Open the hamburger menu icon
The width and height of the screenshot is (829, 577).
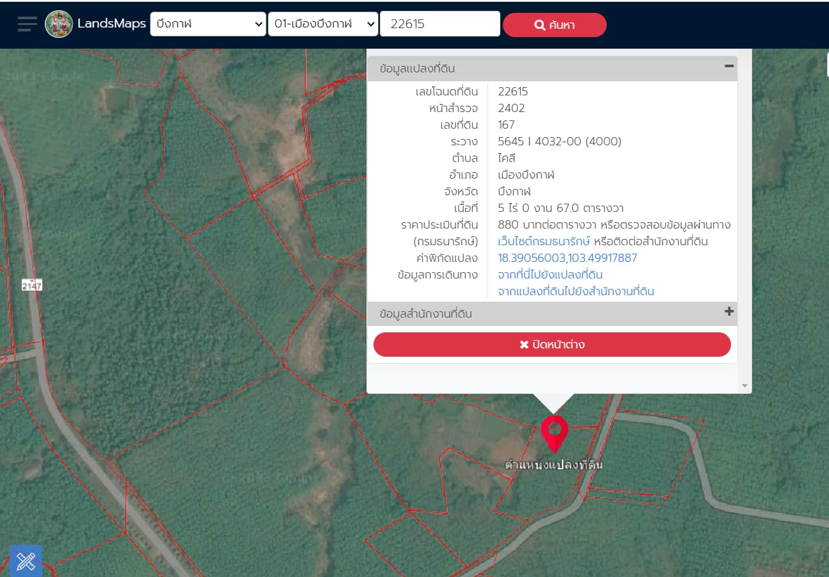tap(28, 24)
